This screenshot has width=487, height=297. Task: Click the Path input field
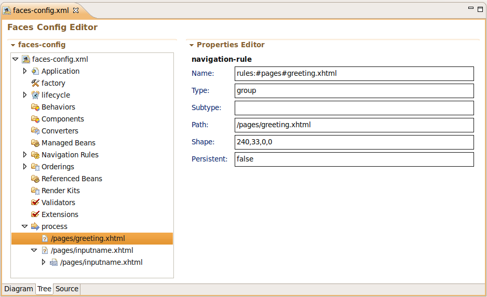[x=354, y=125]
